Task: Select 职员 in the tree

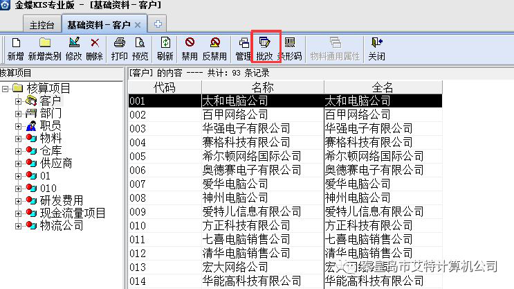Action: (51, 125)
